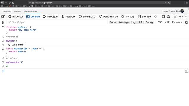Open the Style Editor tab
Image resolution: width=189 pixels, height=106 pixels.
87,16
